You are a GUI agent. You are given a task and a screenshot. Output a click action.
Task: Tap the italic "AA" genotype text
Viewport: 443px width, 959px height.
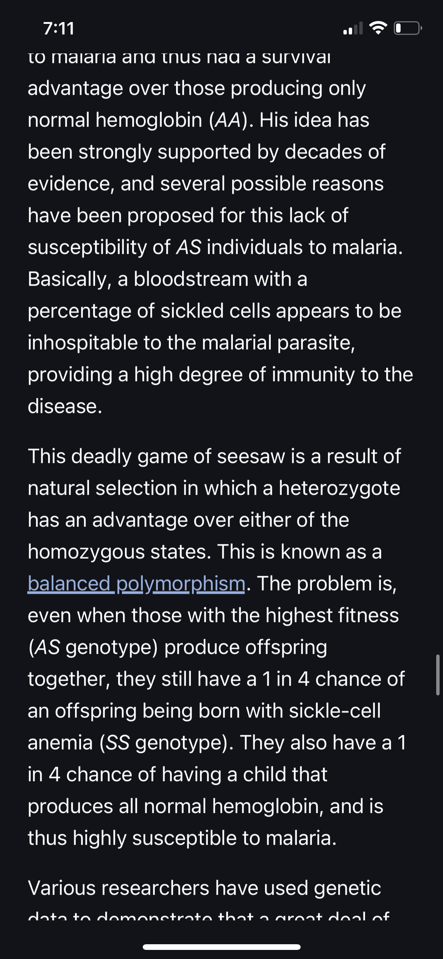(228, 120)
